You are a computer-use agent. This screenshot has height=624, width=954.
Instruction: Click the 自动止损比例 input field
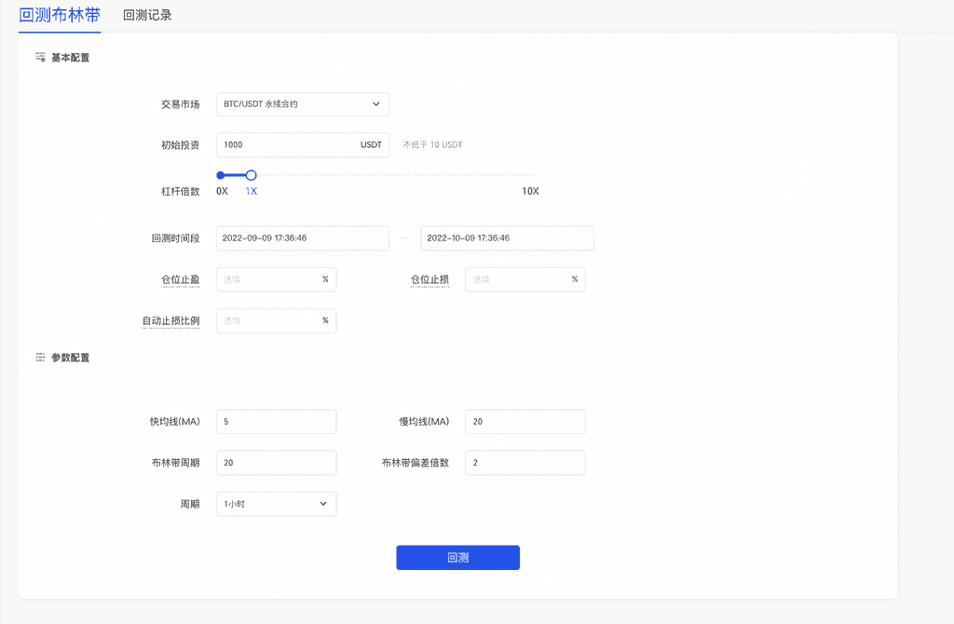268,320
